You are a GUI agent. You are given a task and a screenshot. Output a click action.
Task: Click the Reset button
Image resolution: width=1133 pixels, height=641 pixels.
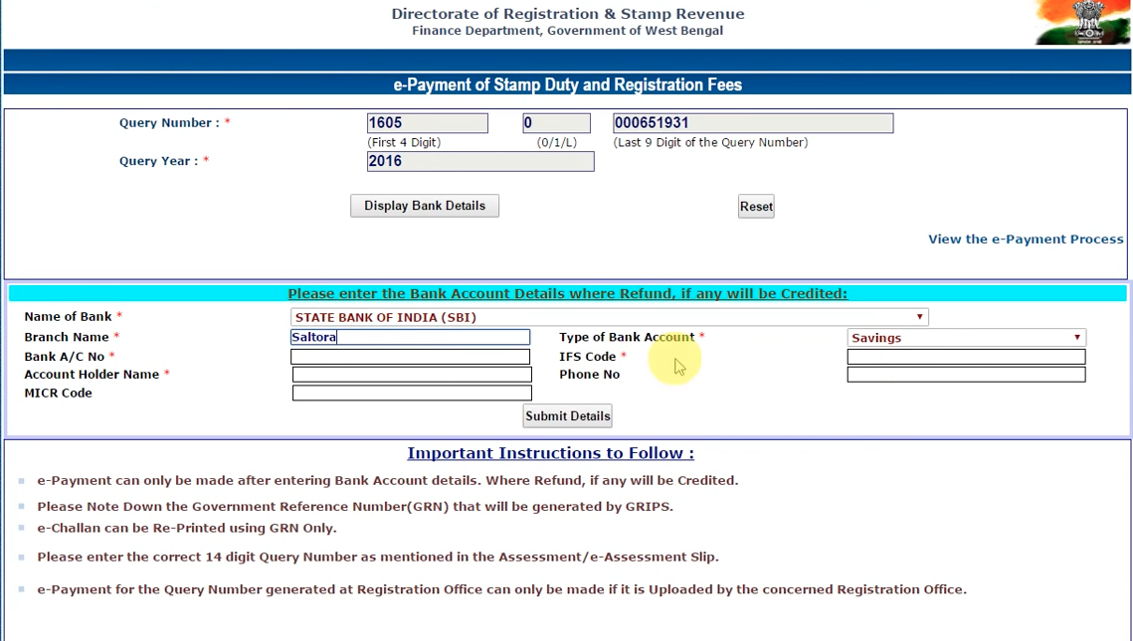click(x=756, y=207)
